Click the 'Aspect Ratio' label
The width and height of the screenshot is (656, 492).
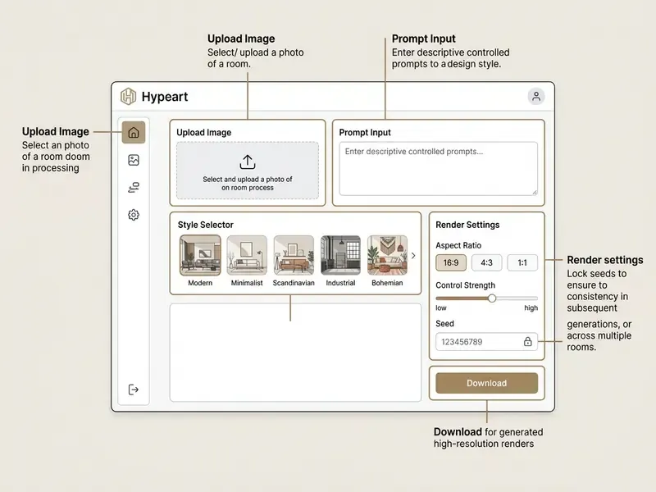tap(458, 245)
